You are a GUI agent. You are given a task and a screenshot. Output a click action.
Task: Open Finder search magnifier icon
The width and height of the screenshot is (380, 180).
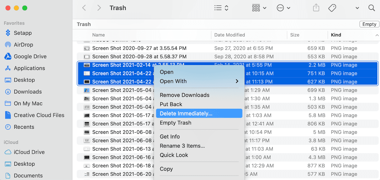(372, 8)
